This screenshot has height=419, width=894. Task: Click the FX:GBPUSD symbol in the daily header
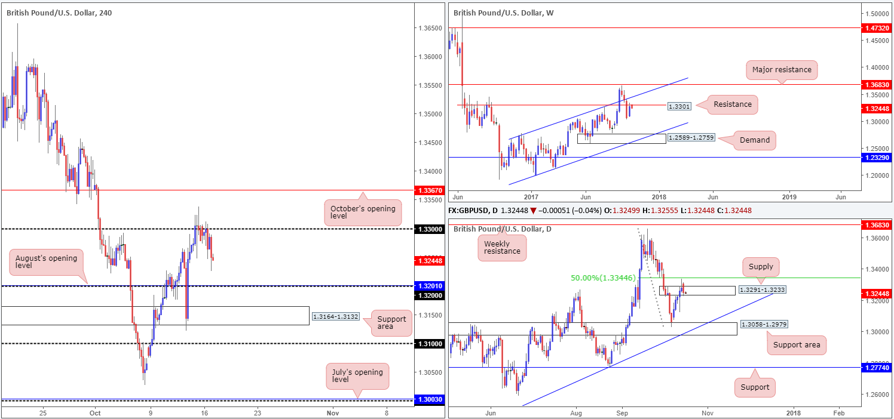point(472,210)
